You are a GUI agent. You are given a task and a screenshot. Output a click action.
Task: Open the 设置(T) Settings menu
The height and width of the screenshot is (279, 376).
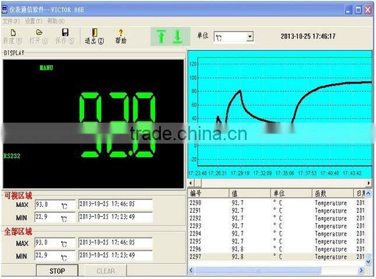(33, 22)
